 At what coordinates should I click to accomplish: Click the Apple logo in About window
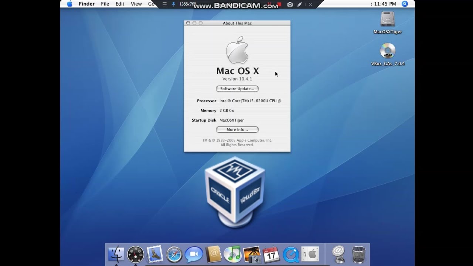(237, 50)
